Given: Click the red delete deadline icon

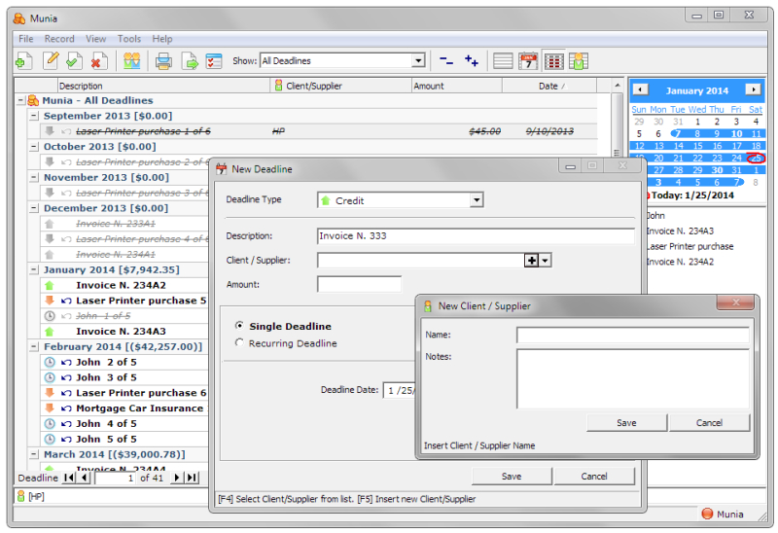Looking at the screenshot, I should [97, 61].
